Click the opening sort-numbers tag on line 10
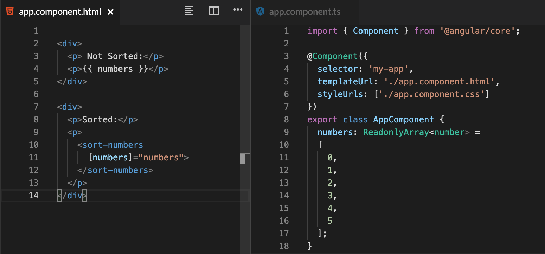545x254 pixels. 110,145
